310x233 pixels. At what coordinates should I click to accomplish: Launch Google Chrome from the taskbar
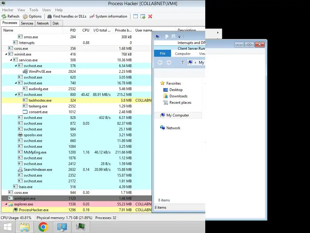[43, 227]
